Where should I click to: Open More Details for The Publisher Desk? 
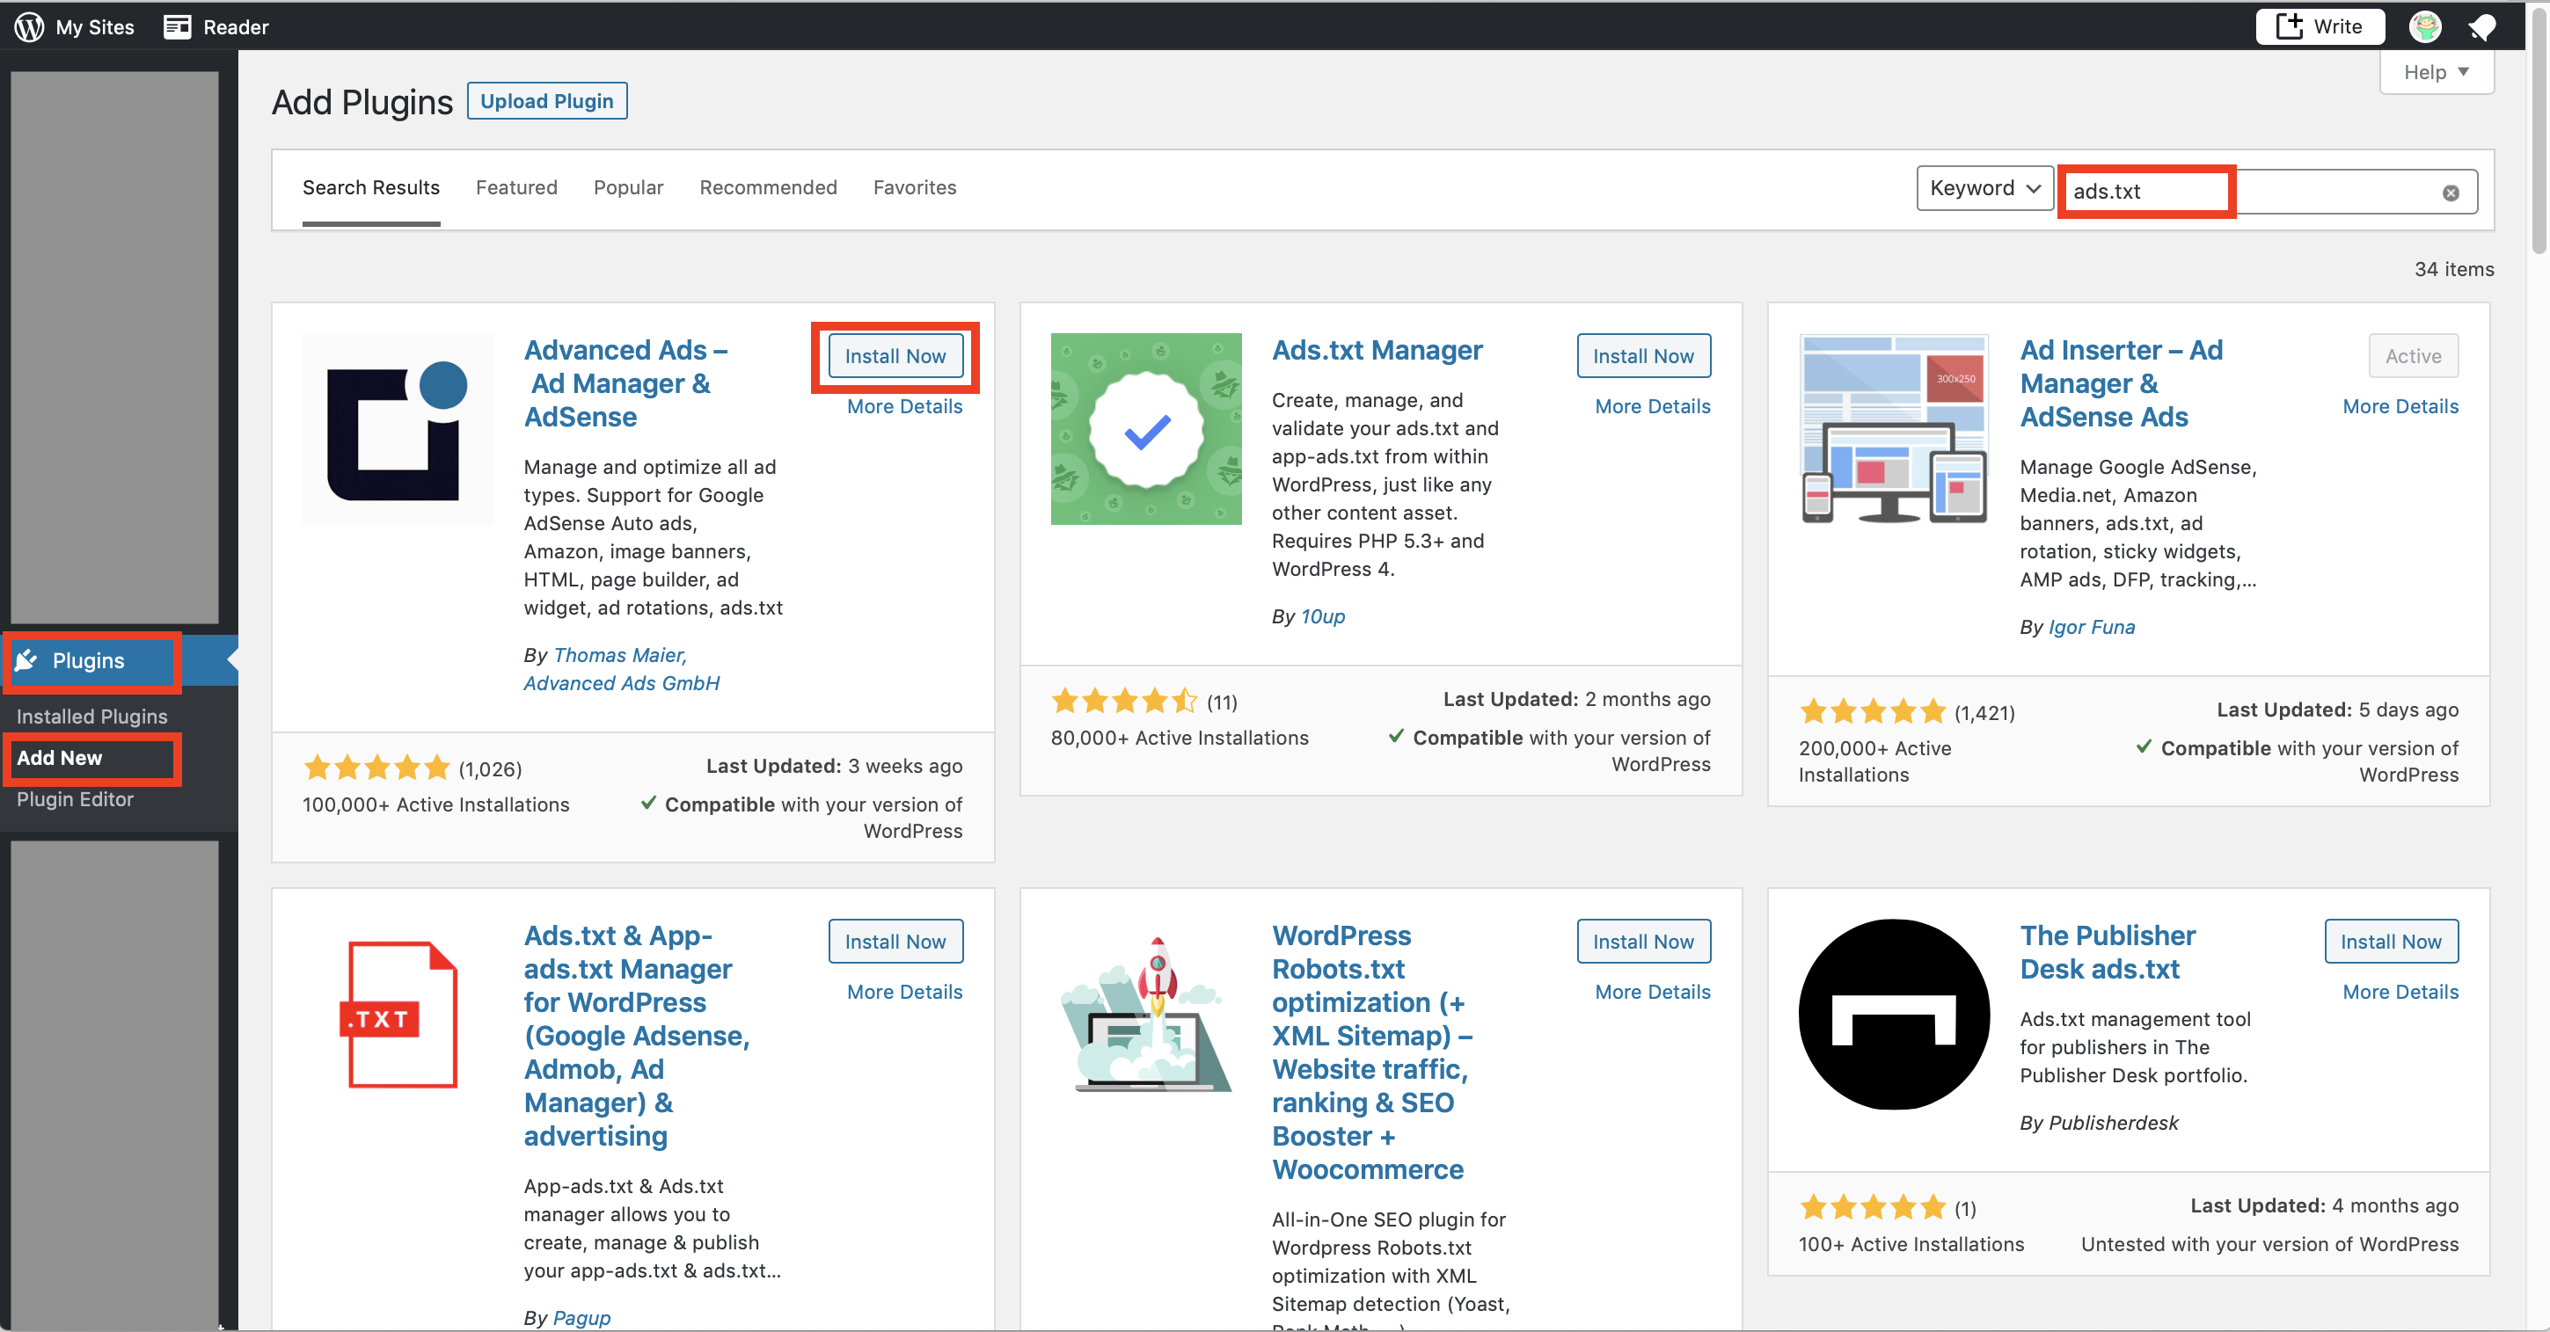[x=2400, y=993]
